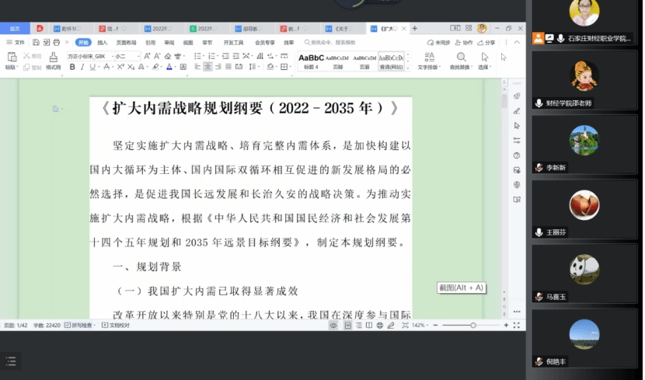
Task: Open a new document tab with plus
Action: click(415, 29)
